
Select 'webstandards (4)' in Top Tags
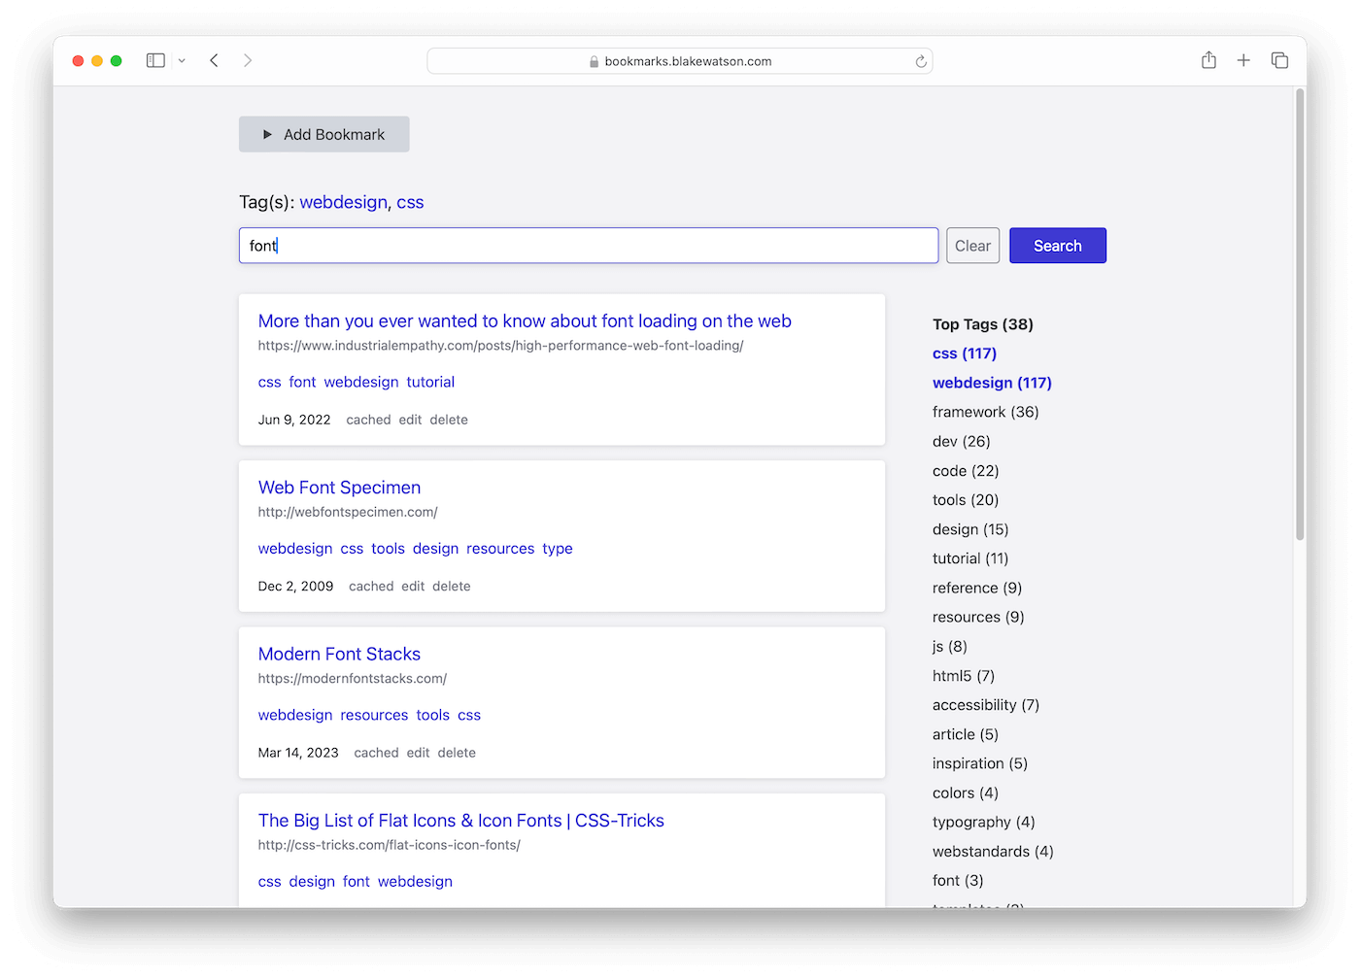993,852
